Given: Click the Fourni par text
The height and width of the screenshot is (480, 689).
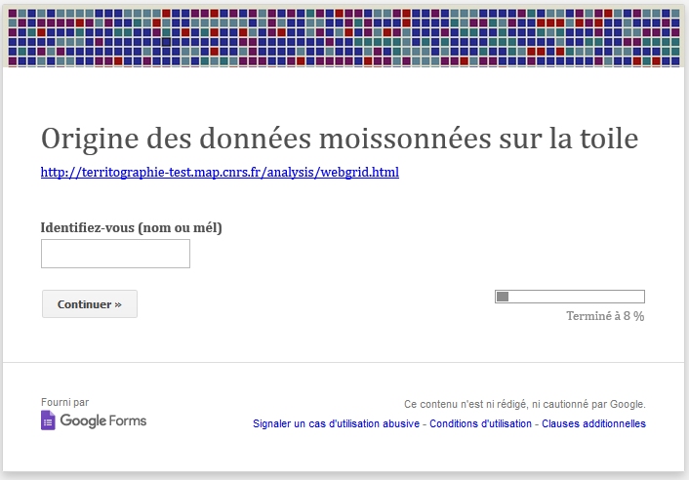Looking at the screenshot, I should pyautogui.click(x=65, y=402).
